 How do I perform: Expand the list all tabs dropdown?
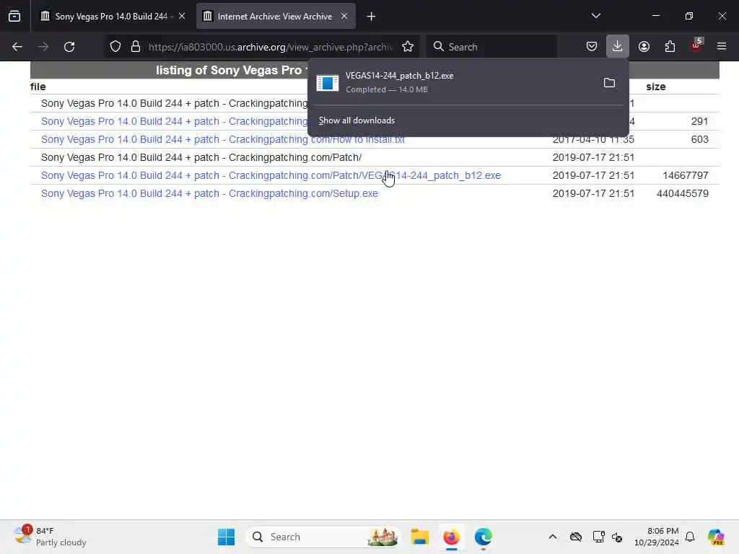coord(595,16)
